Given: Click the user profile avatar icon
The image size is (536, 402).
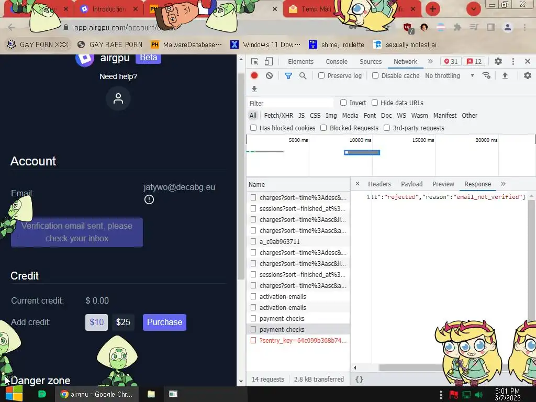Looking at the screenshot, I should click(118, 98).
